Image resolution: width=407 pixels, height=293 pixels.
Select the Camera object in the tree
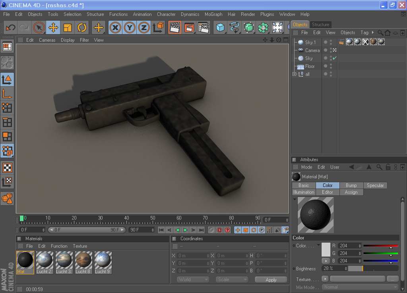click(312, 50)
